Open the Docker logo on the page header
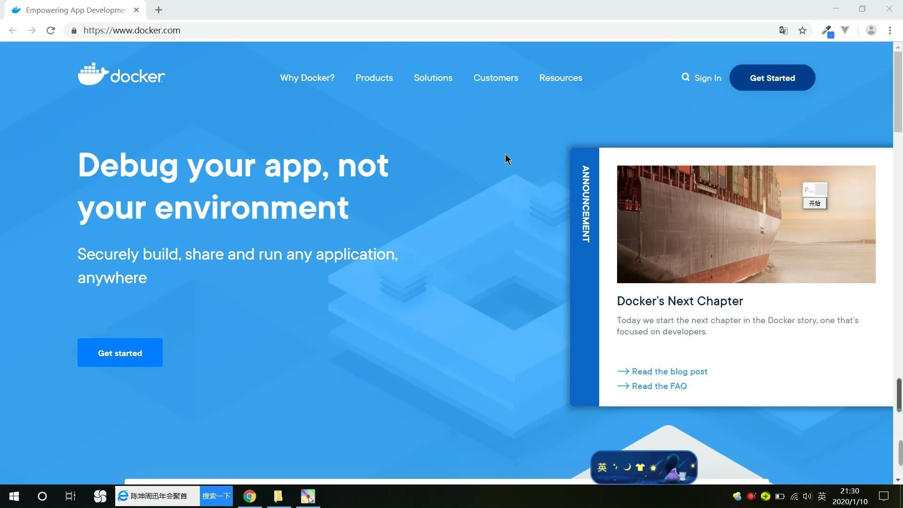The image size is (903, 508). click(121, 73)
